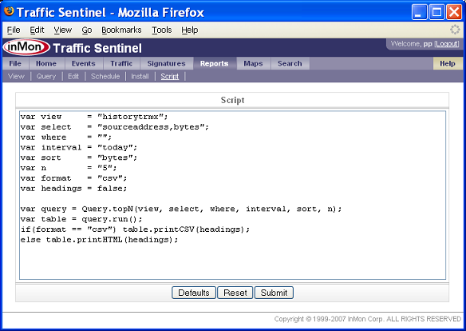The width and height of the screenshot is (466, 331).
Task: Click the line 'var headings = false;'
Action: 73,189
